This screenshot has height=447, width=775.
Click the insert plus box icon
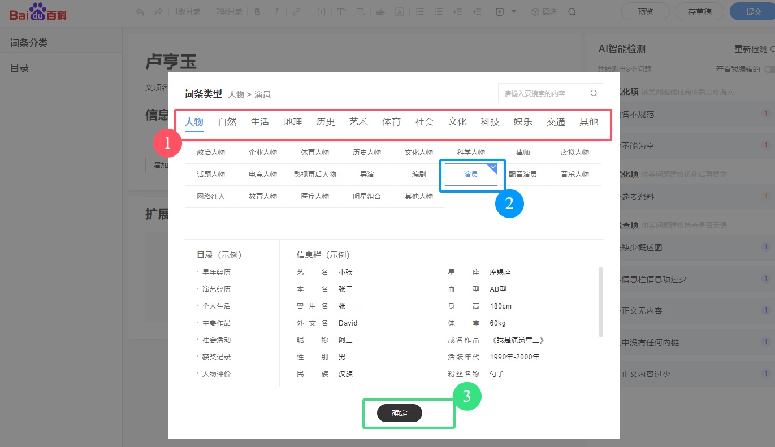(500, 12)
